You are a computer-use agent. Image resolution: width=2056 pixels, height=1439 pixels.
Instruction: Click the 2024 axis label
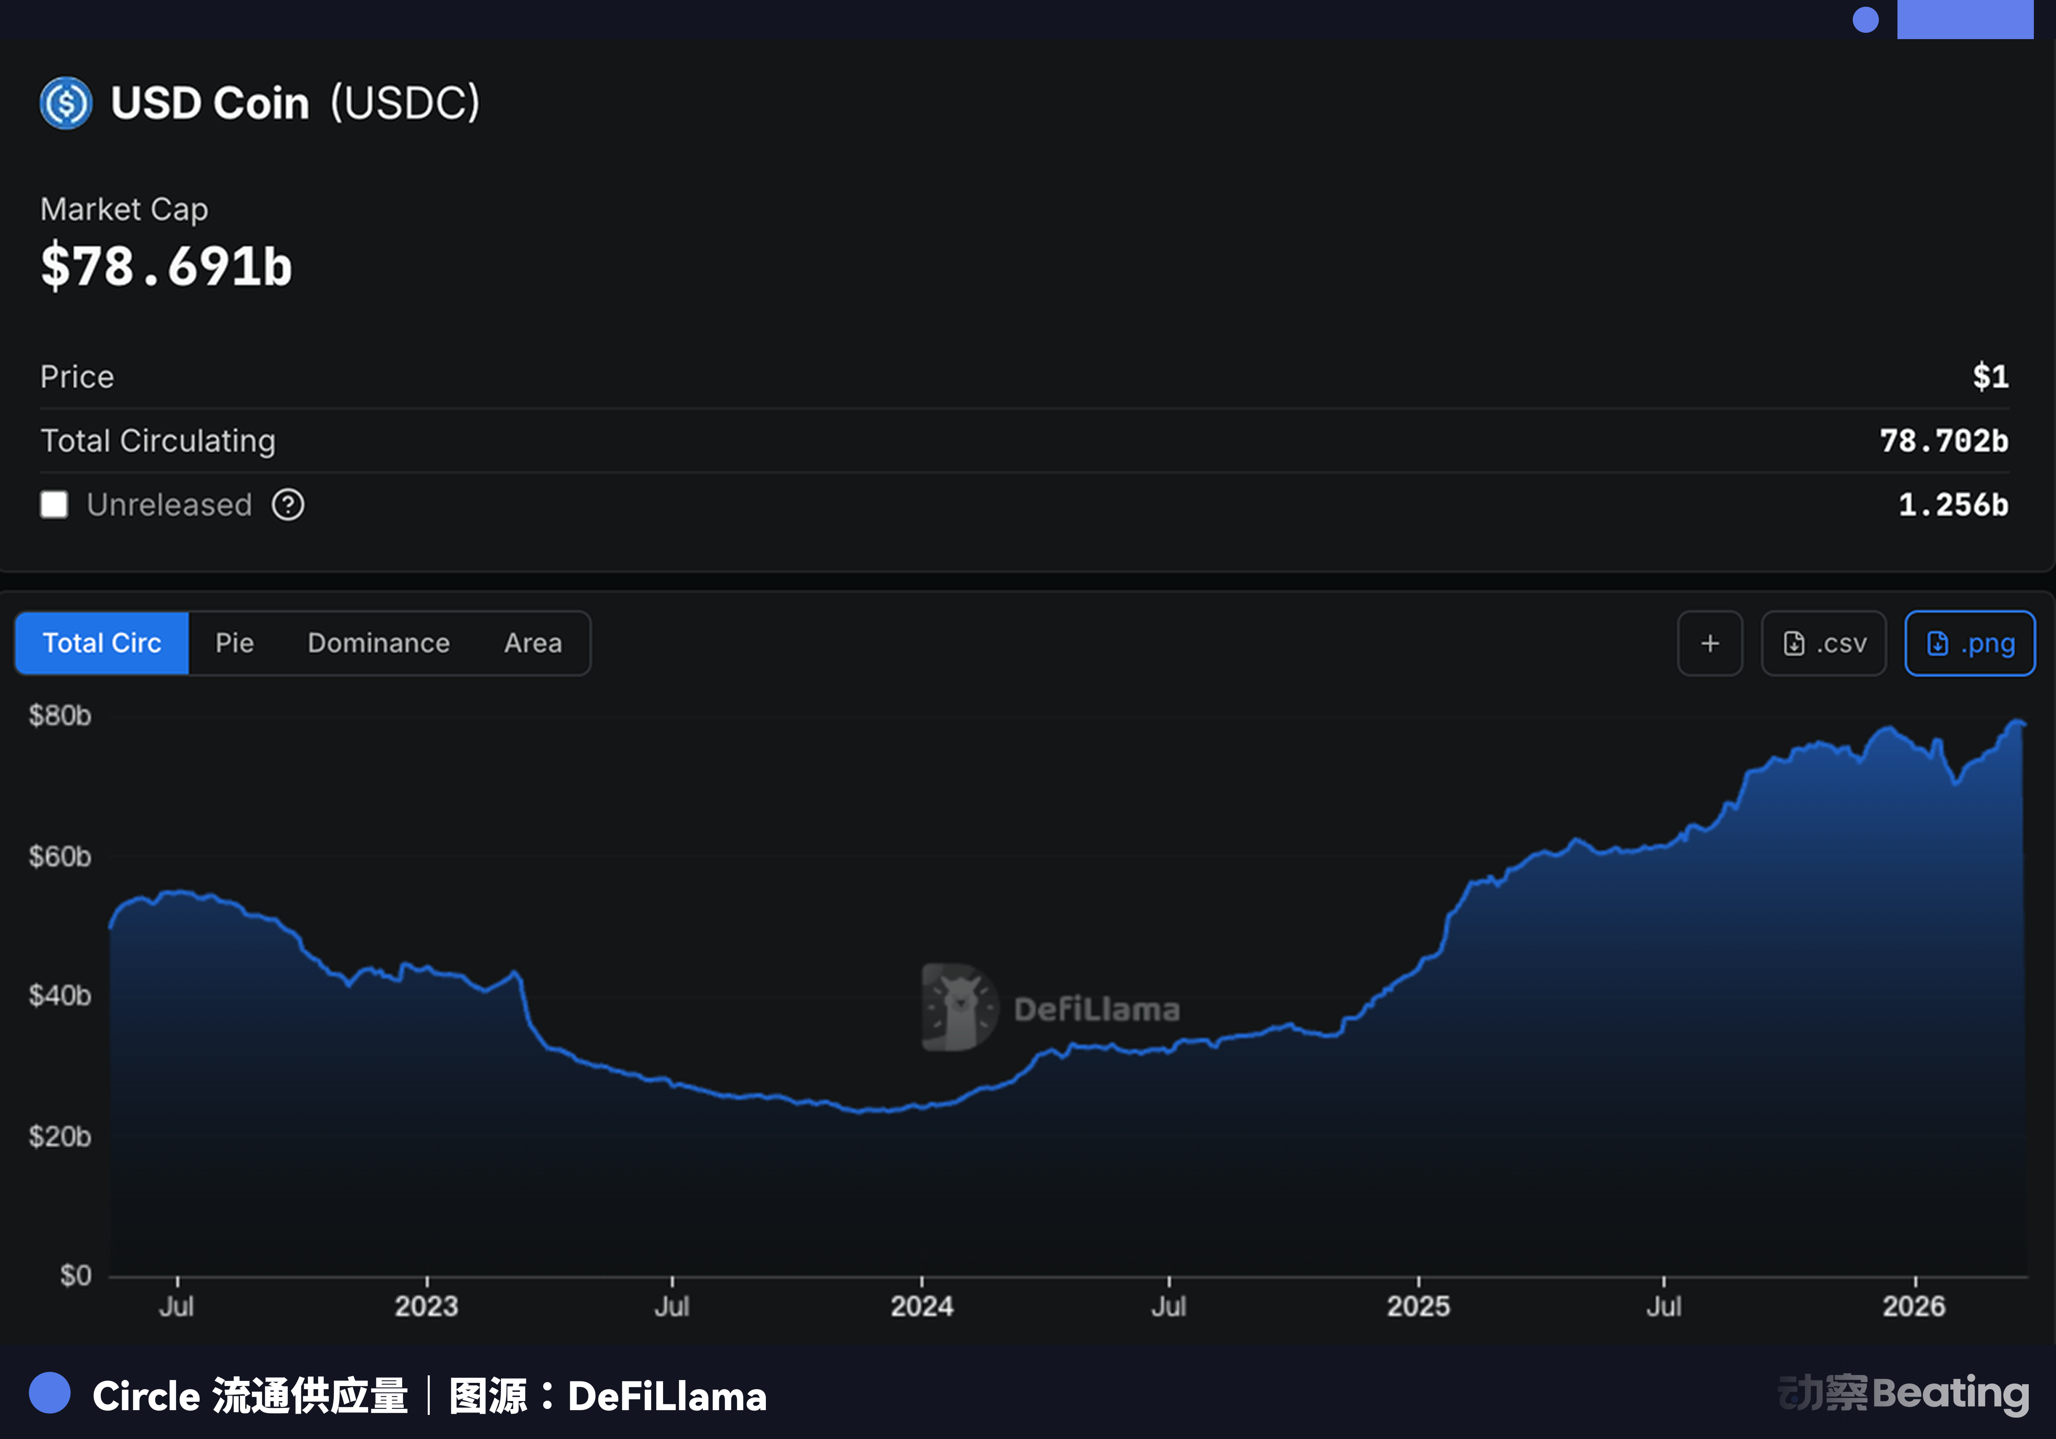point(921,1306)
